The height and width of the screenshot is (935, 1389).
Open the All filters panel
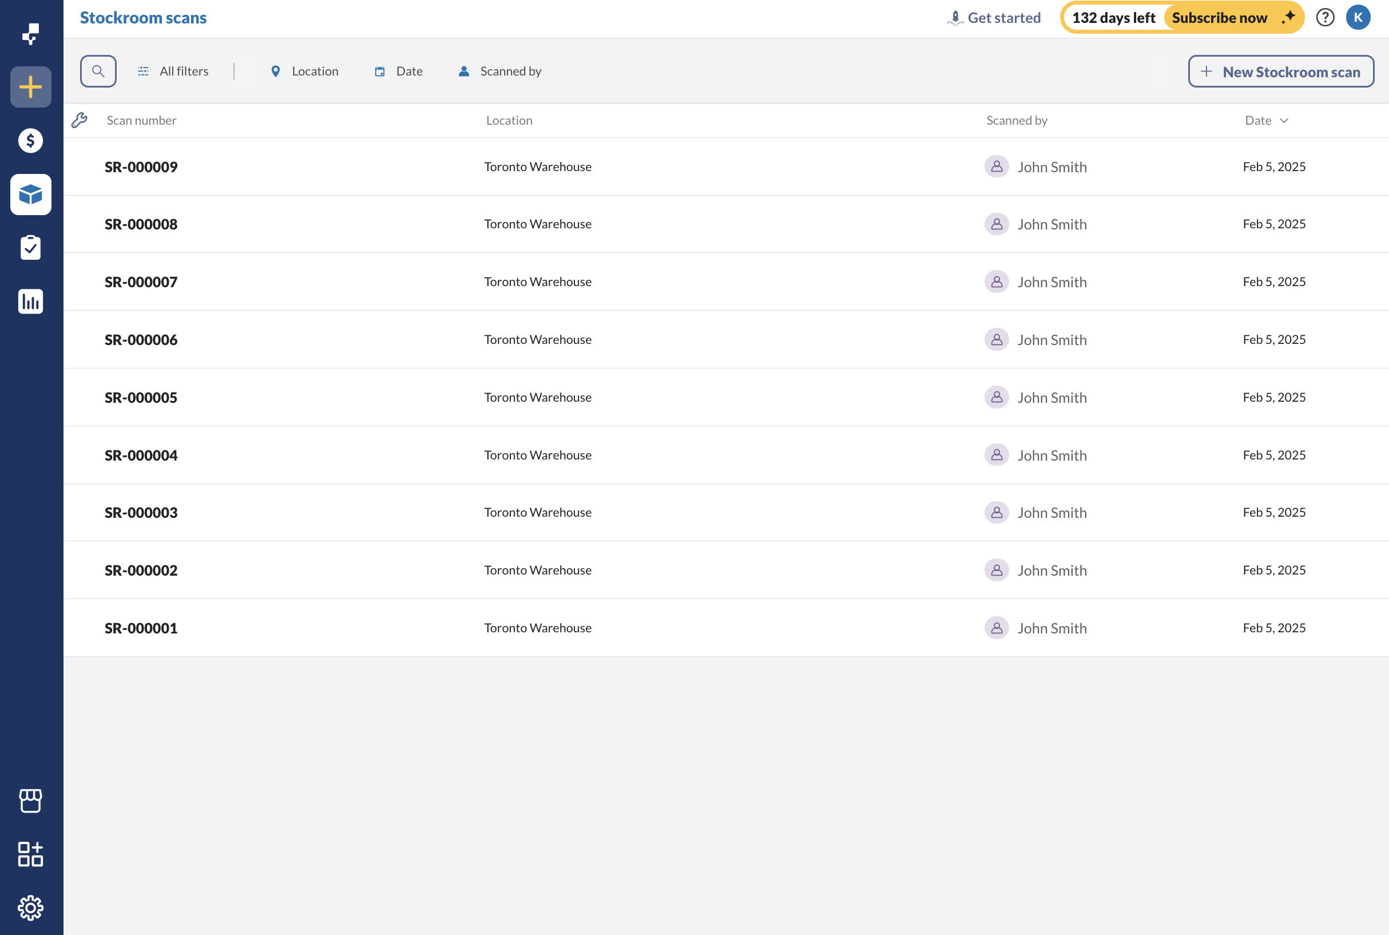173,72
